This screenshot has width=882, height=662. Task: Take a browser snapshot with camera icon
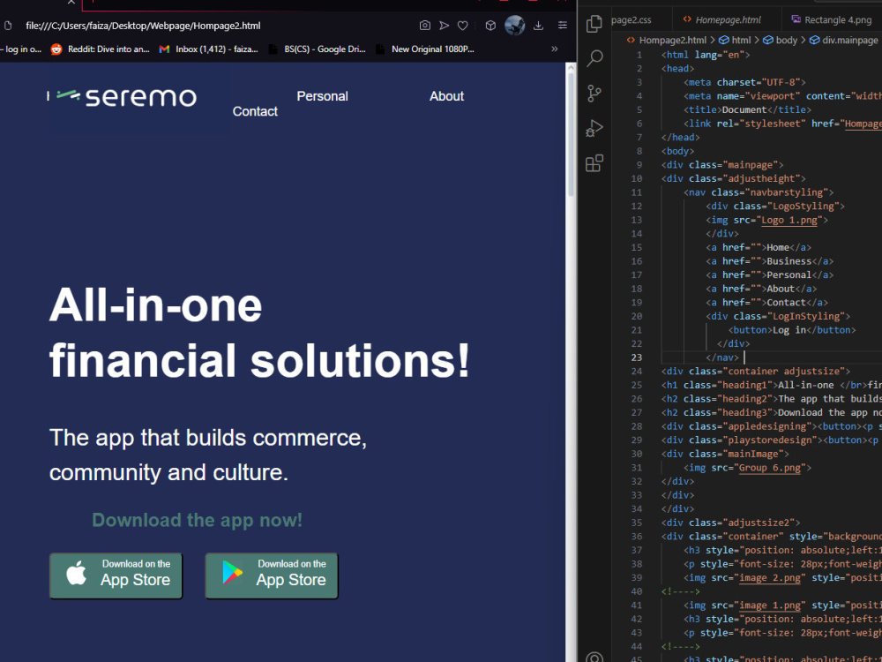[x=425, y=26]
